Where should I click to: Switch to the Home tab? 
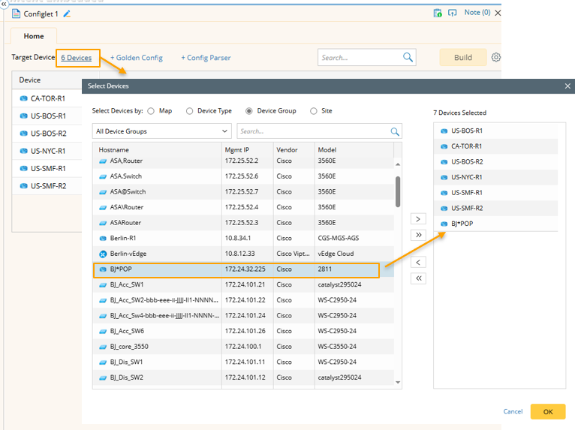[34, 36]
